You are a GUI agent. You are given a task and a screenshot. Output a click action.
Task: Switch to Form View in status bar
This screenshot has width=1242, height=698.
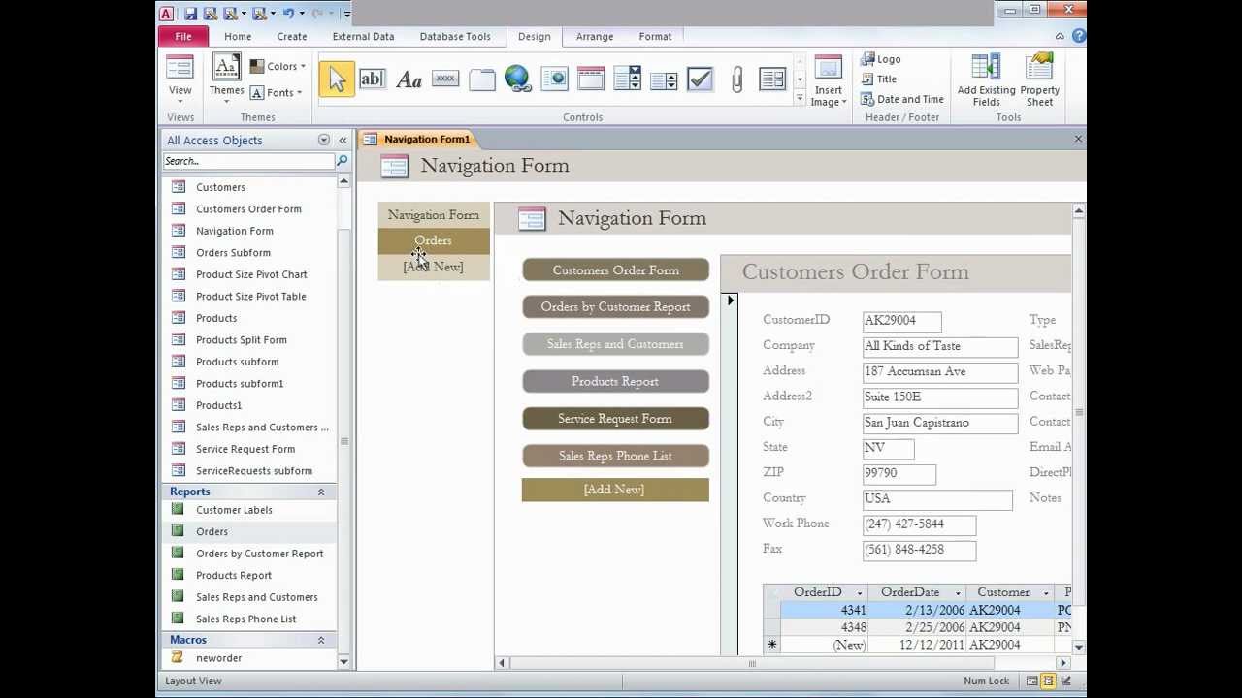pyautogui.click(x=1031, y=681)
